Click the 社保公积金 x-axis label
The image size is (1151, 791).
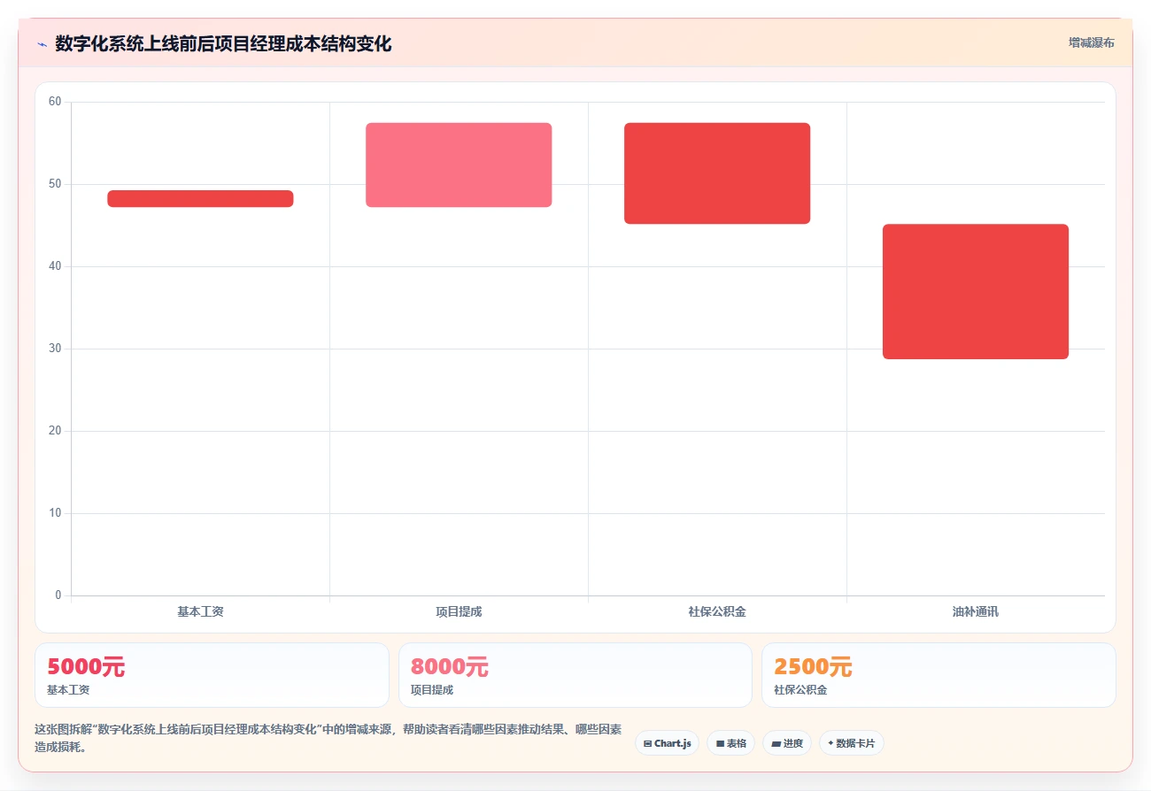pos(717,611)
